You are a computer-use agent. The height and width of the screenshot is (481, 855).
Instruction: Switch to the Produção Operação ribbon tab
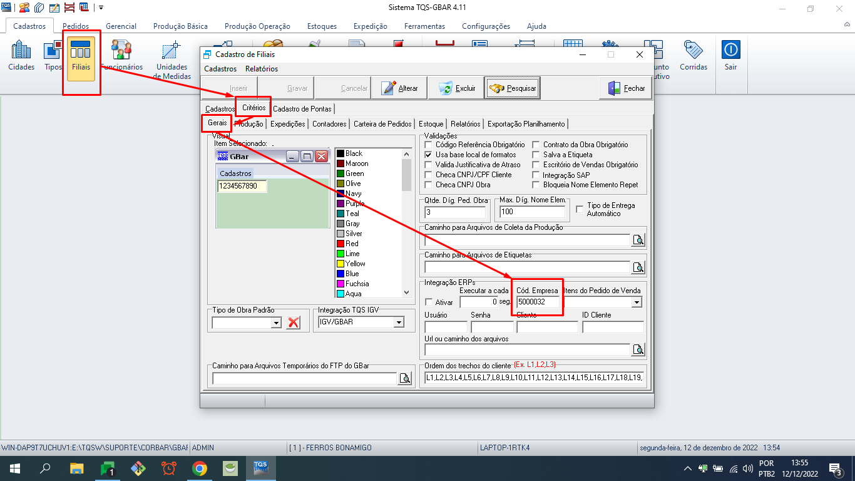(x=257, y=26)
